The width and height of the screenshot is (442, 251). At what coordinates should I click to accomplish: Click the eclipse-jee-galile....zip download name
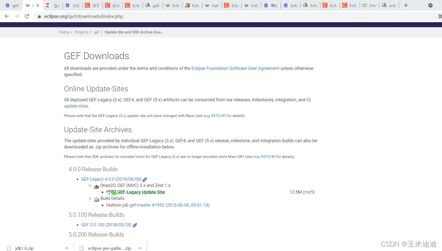coord(109,248)
